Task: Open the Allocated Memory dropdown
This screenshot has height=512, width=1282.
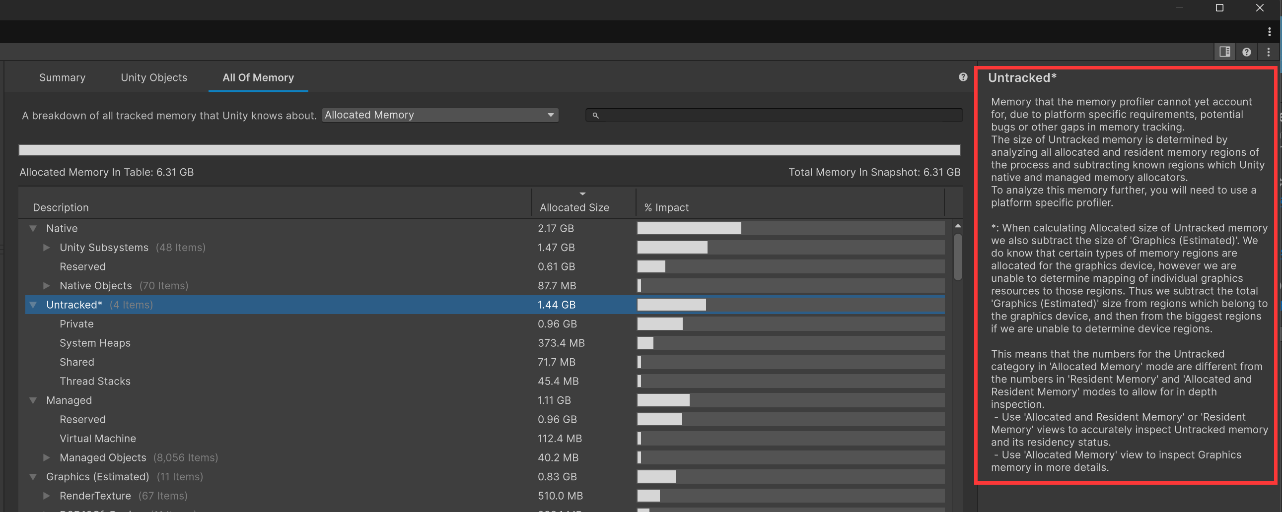Action: click(x=440, y=115)
